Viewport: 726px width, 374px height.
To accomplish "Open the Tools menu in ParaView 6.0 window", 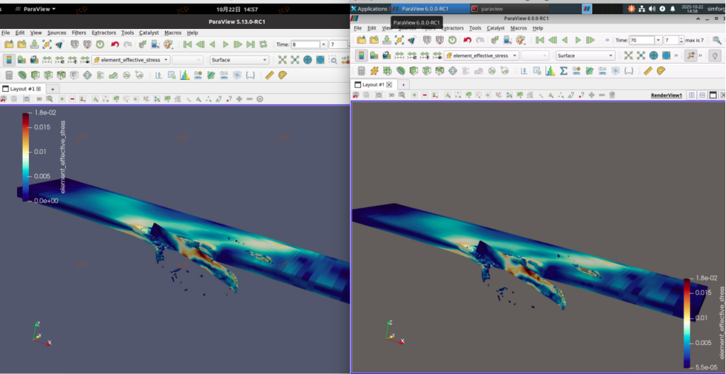I will 475,28.
